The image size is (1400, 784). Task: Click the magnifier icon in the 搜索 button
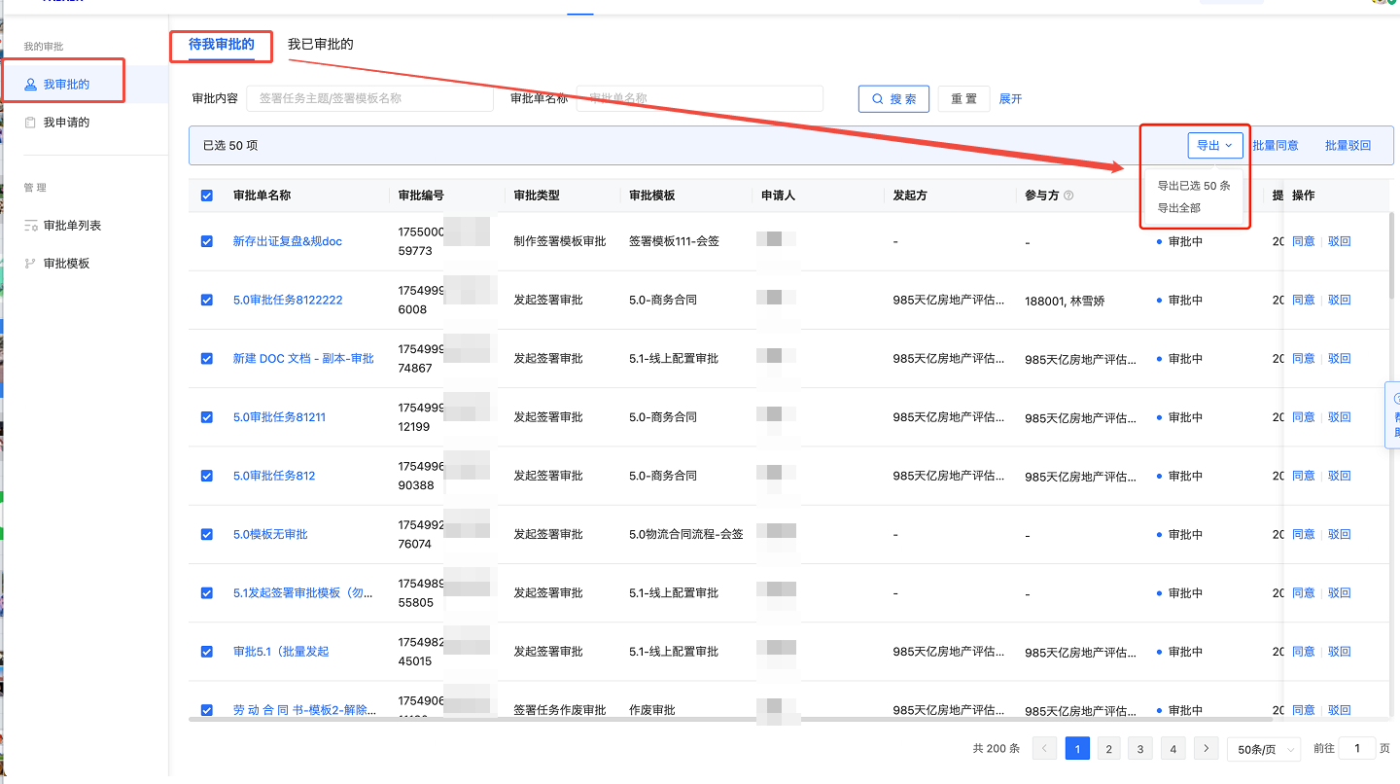point(878,99)
